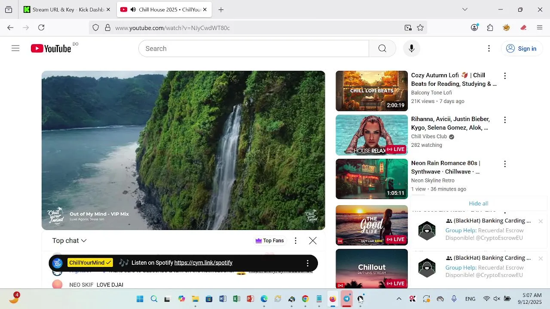Open the browser extensions puzzle icon
The image size is (550, 309).
click(490, 27)
